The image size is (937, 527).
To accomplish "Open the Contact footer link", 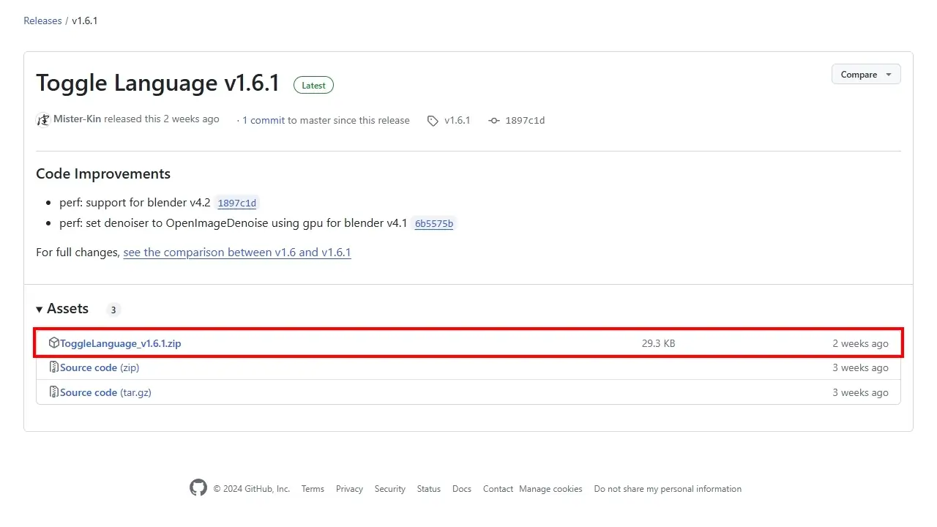I will coord(498,489).
